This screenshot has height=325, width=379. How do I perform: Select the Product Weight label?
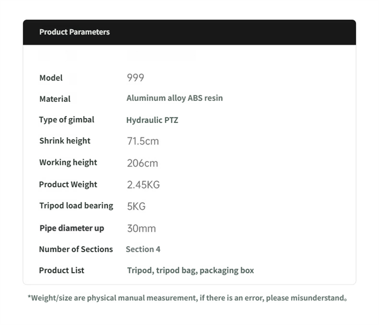pyautogui.click(x=68, y=185)
